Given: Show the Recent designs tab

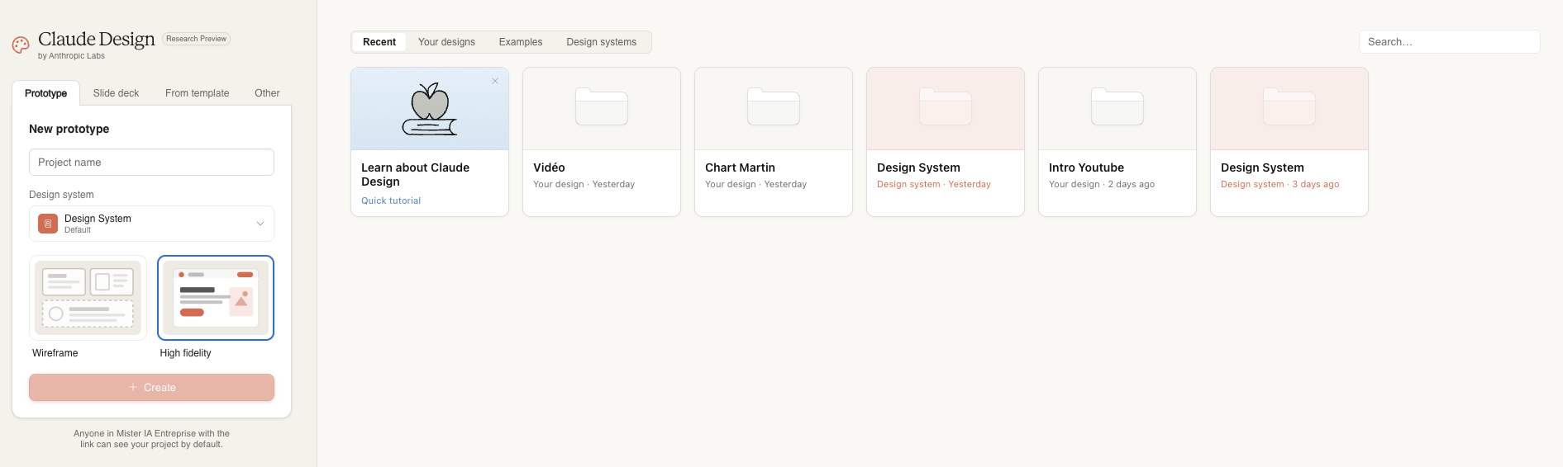Looking at the screenshot, I should point(379,42).
